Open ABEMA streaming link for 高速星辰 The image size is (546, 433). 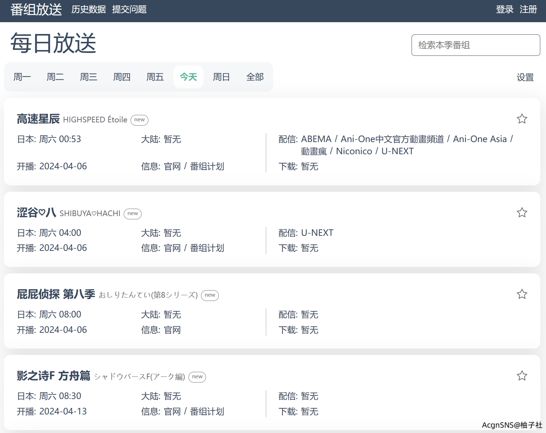pos(316,139)
